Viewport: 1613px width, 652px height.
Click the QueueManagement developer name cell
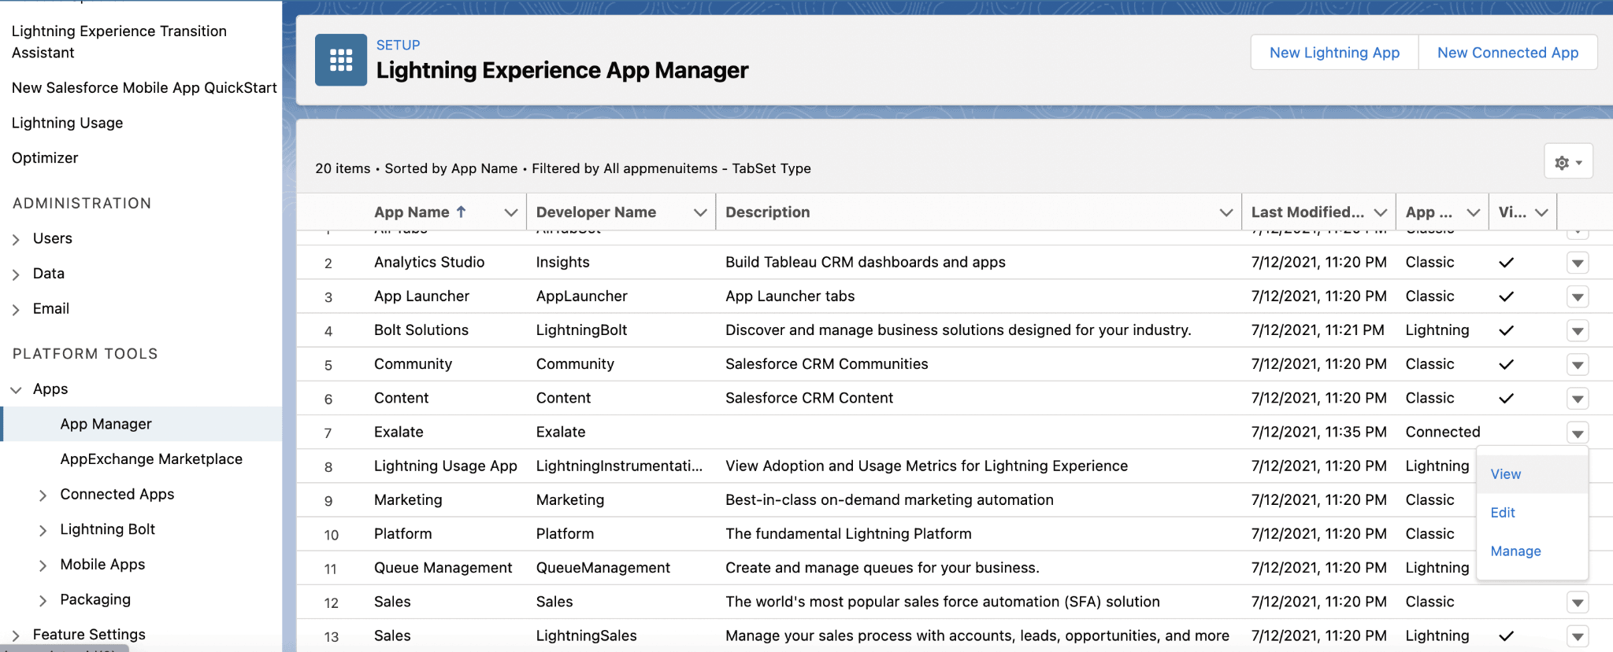coord(603,567)
